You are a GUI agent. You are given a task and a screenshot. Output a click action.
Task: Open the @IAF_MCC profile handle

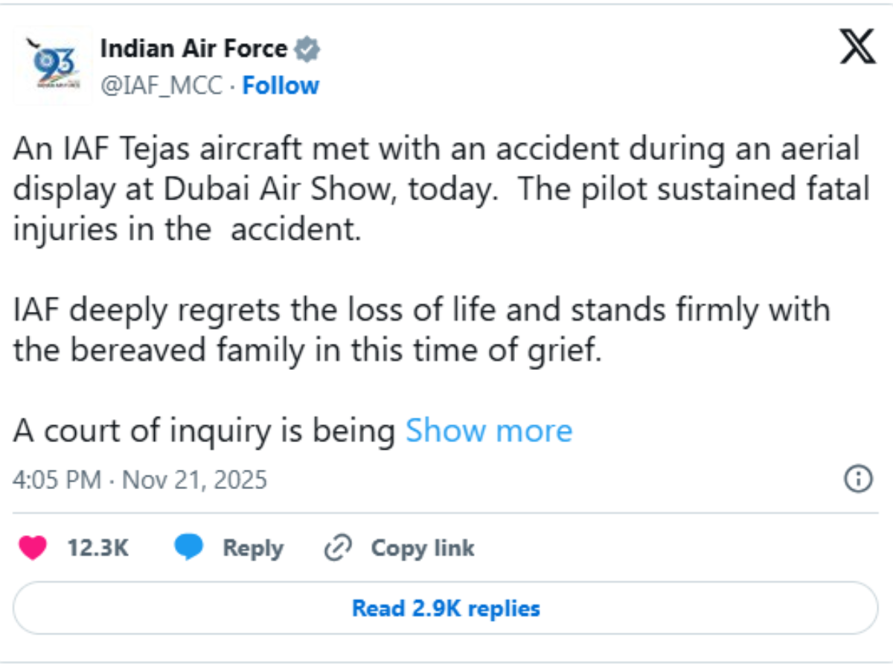pos(161,85)
